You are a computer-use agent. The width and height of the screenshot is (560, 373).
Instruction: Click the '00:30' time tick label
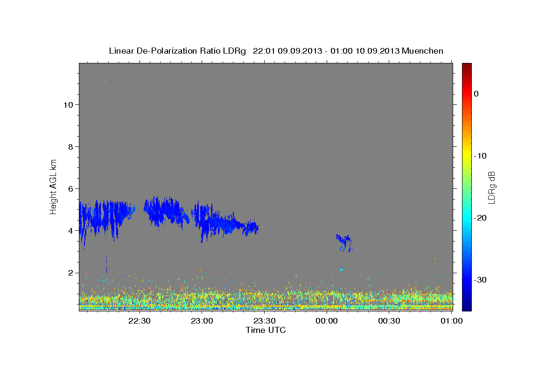pyautogui.click(x=390, y=321)
